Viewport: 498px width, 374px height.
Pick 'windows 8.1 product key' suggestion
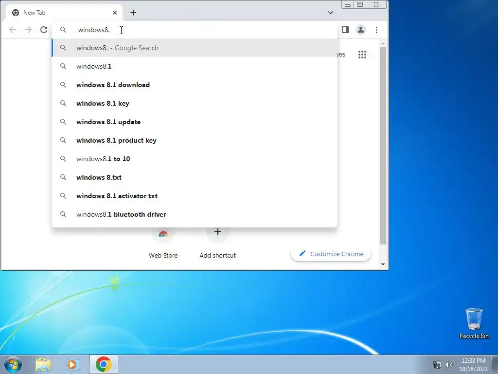point(195,140)
